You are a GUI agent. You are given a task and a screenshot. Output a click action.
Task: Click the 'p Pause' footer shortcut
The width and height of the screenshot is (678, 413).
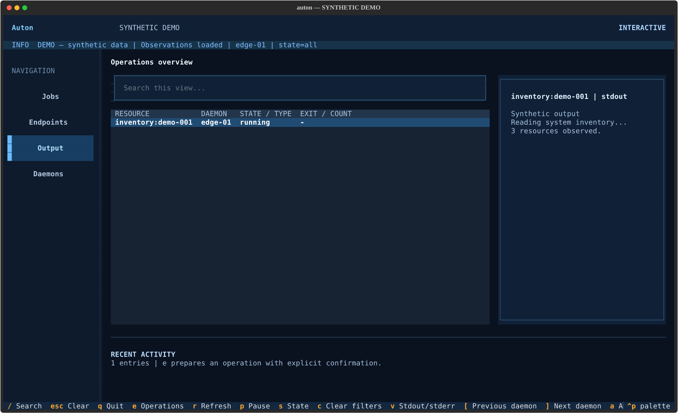pyautogui.click(x=255, y=406)
